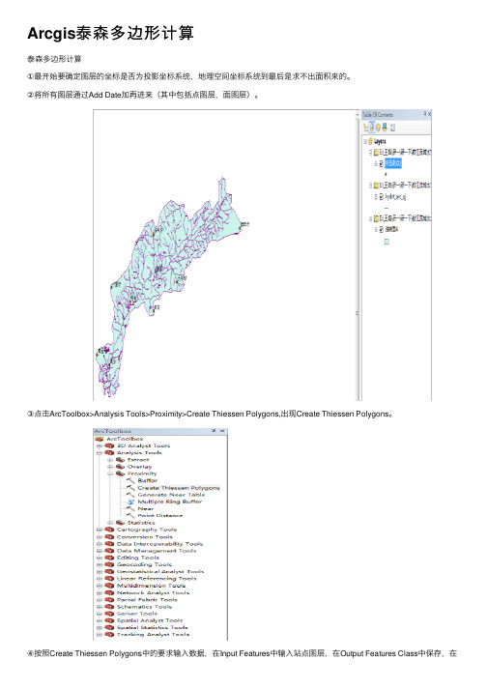Expand the Statistics toolset node

110,523
